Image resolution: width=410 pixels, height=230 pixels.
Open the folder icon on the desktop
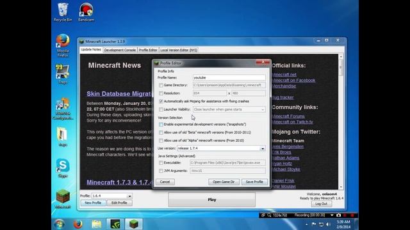pyautogui.click(x=63, y=137)
